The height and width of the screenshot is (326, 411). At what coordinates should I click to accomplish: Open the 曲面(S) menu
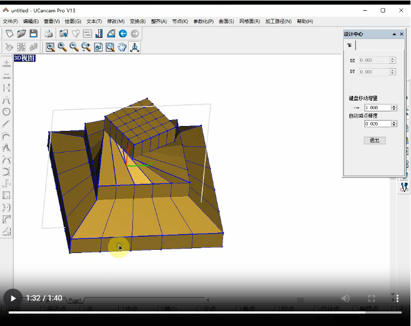(x=226, y=22)
